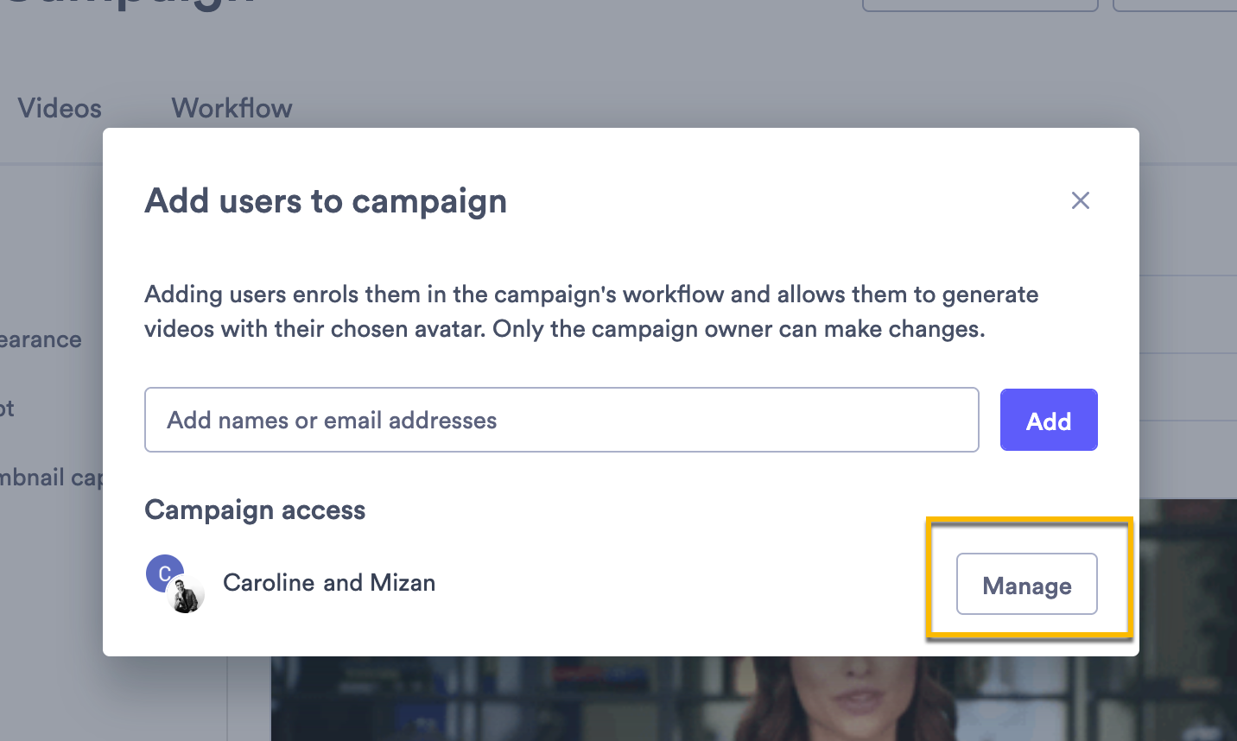This screenshot has height=741, width=1237.
Task: Click the Add names or email addresses field
Action: (x=561, y=420)
